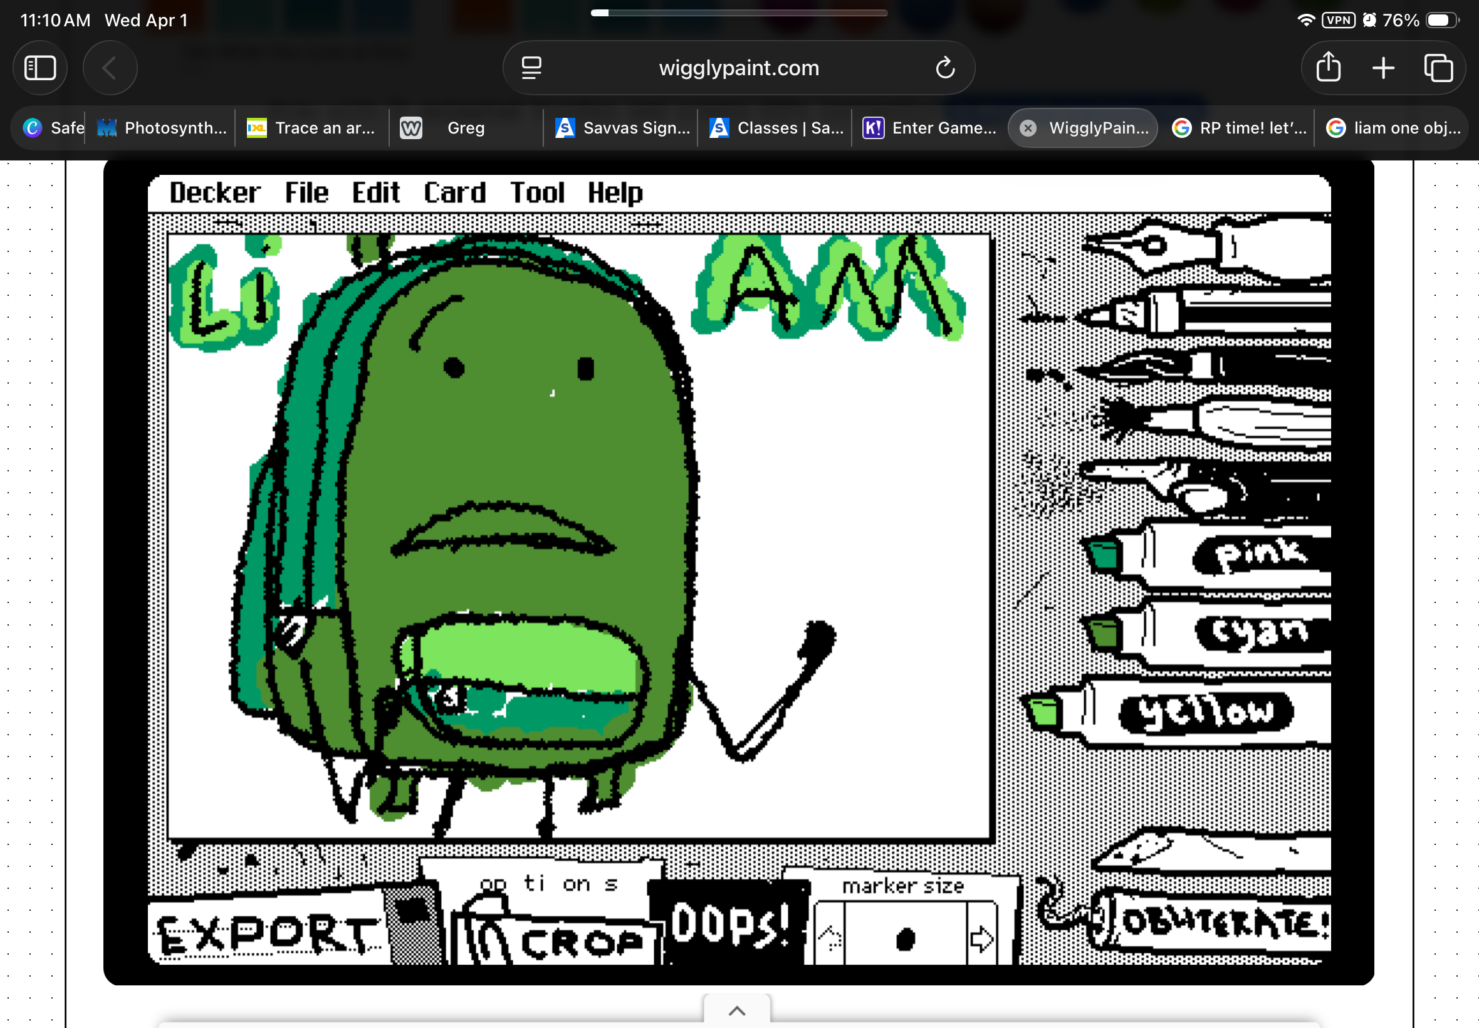Increase marker size with right arrow
The height and width of the screenshot is (1028, 1479).
[981, 939]
